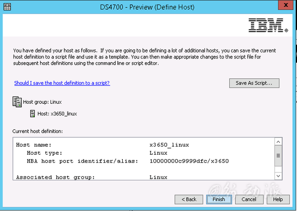Go back with the Back button
The width and height of the screenshot is (297, 211).
click(189, 199)
